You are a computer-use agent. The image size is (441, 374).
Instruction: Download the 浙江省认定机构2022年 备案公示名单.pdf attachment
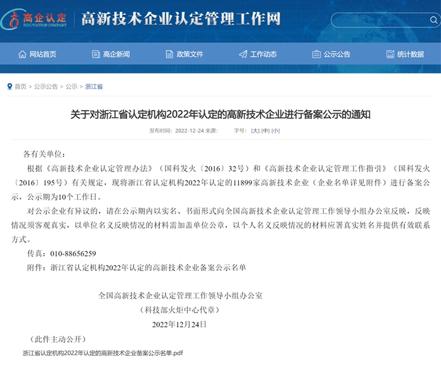[x=103, y=353]
